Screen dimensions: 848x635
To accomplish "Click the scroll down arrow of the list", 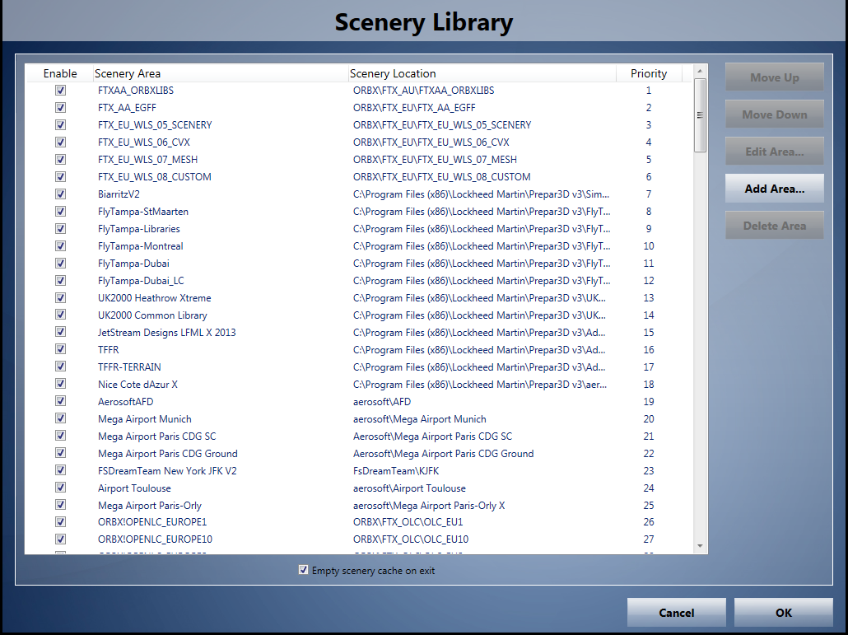I will pyautogui.click(x=700, y=546).
